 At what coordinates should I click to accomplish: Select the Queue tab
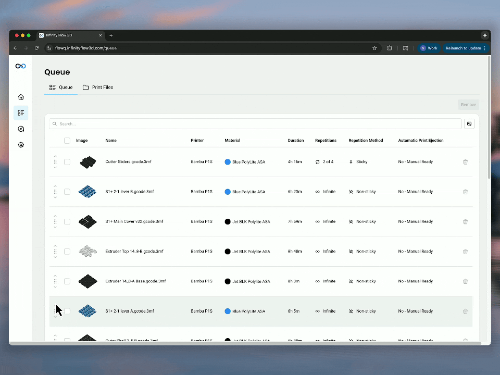tap(61, 87)
